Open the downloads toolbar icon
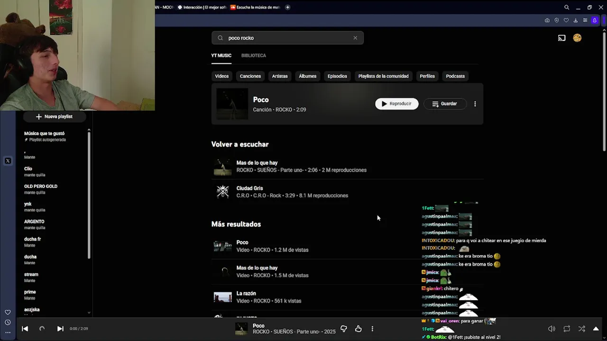Viewport: 607px width, 341px height. (576, 20)
